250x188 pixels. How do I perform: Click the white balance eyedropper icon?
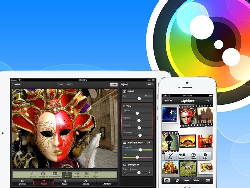[x=149, y=143]
